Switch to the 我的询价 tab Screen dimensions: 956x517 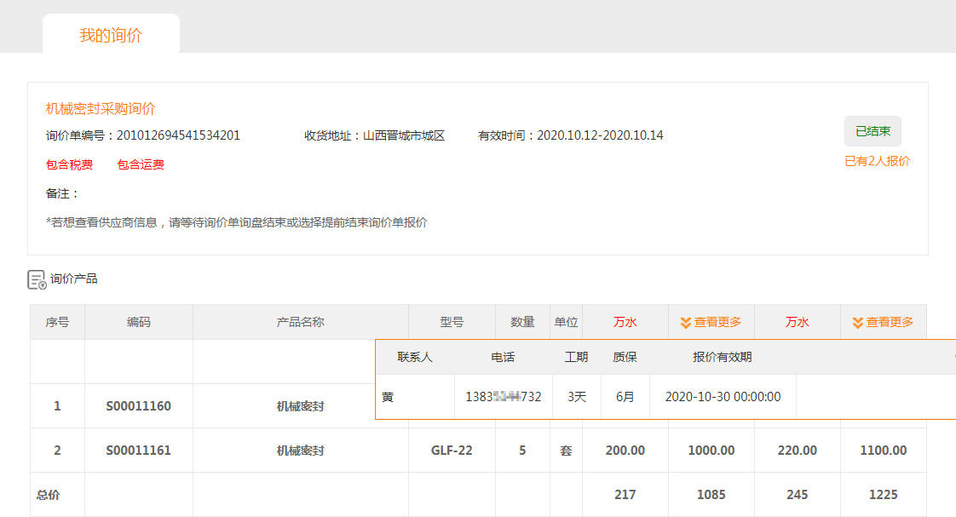(111, 35)
